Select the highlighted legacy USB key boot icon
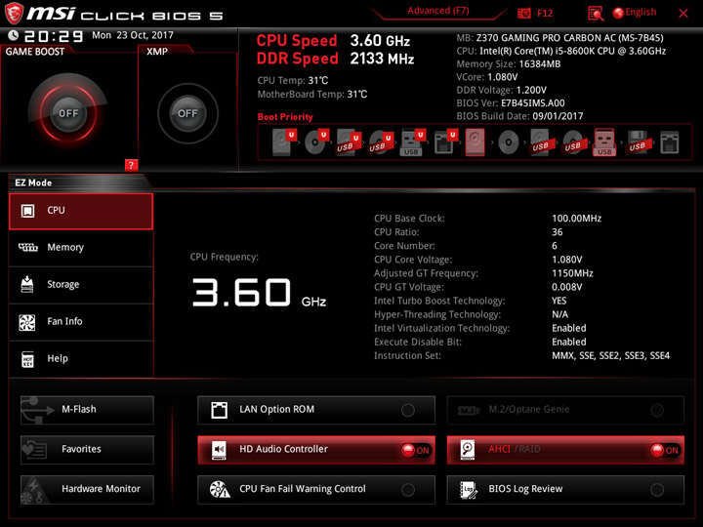The image size is (703, 527). pos(604,142)
